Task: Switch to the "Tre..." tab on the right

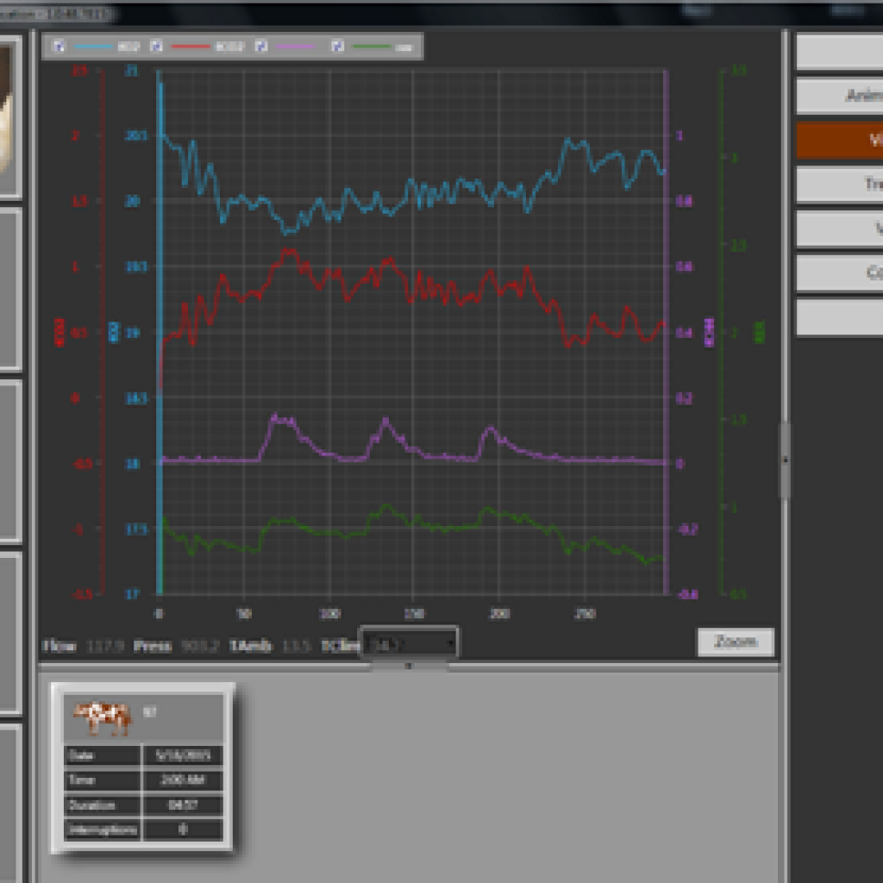Action: pyautogui.click(x=838, y=184)
